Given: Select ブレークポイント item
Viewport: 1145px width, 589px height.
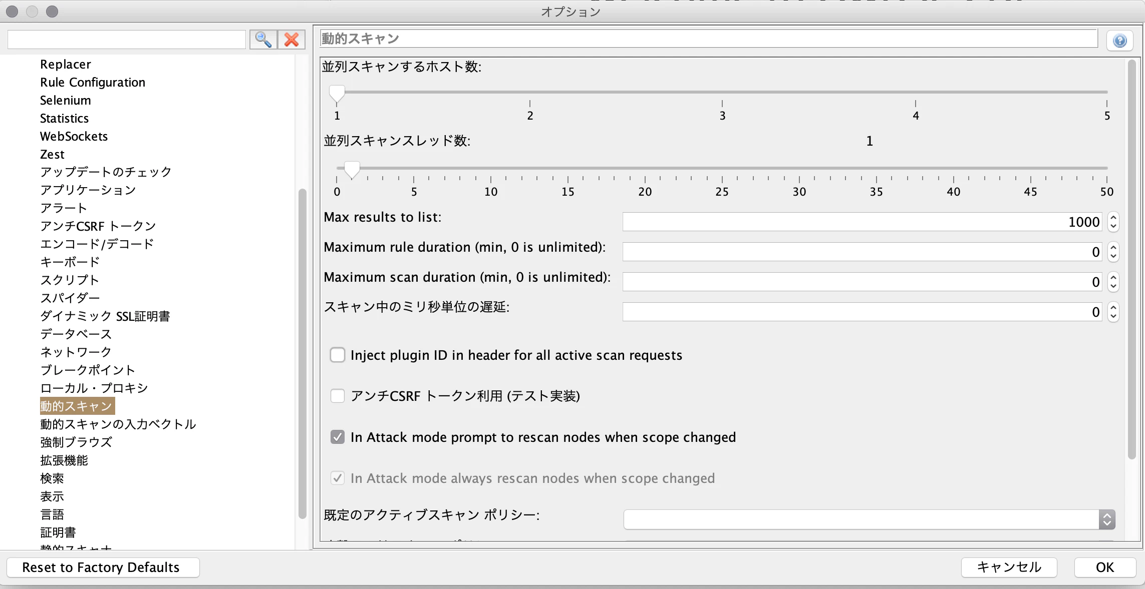Looking at the screenshot, I should pyautogui.click(x=88, y=370).
